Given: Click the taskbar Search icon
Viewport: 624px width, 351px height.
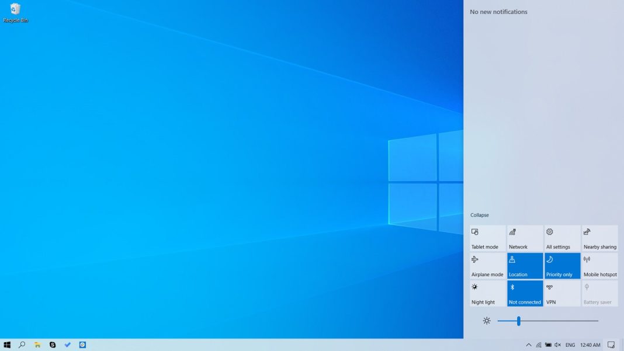Looking at the screenshot, I should point(22,345).
